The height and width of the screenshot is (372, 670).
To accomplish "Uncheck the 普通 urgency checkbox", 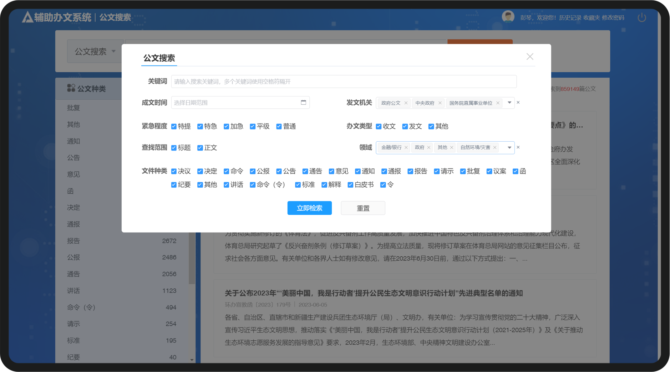I will click(x=279, y=126).
